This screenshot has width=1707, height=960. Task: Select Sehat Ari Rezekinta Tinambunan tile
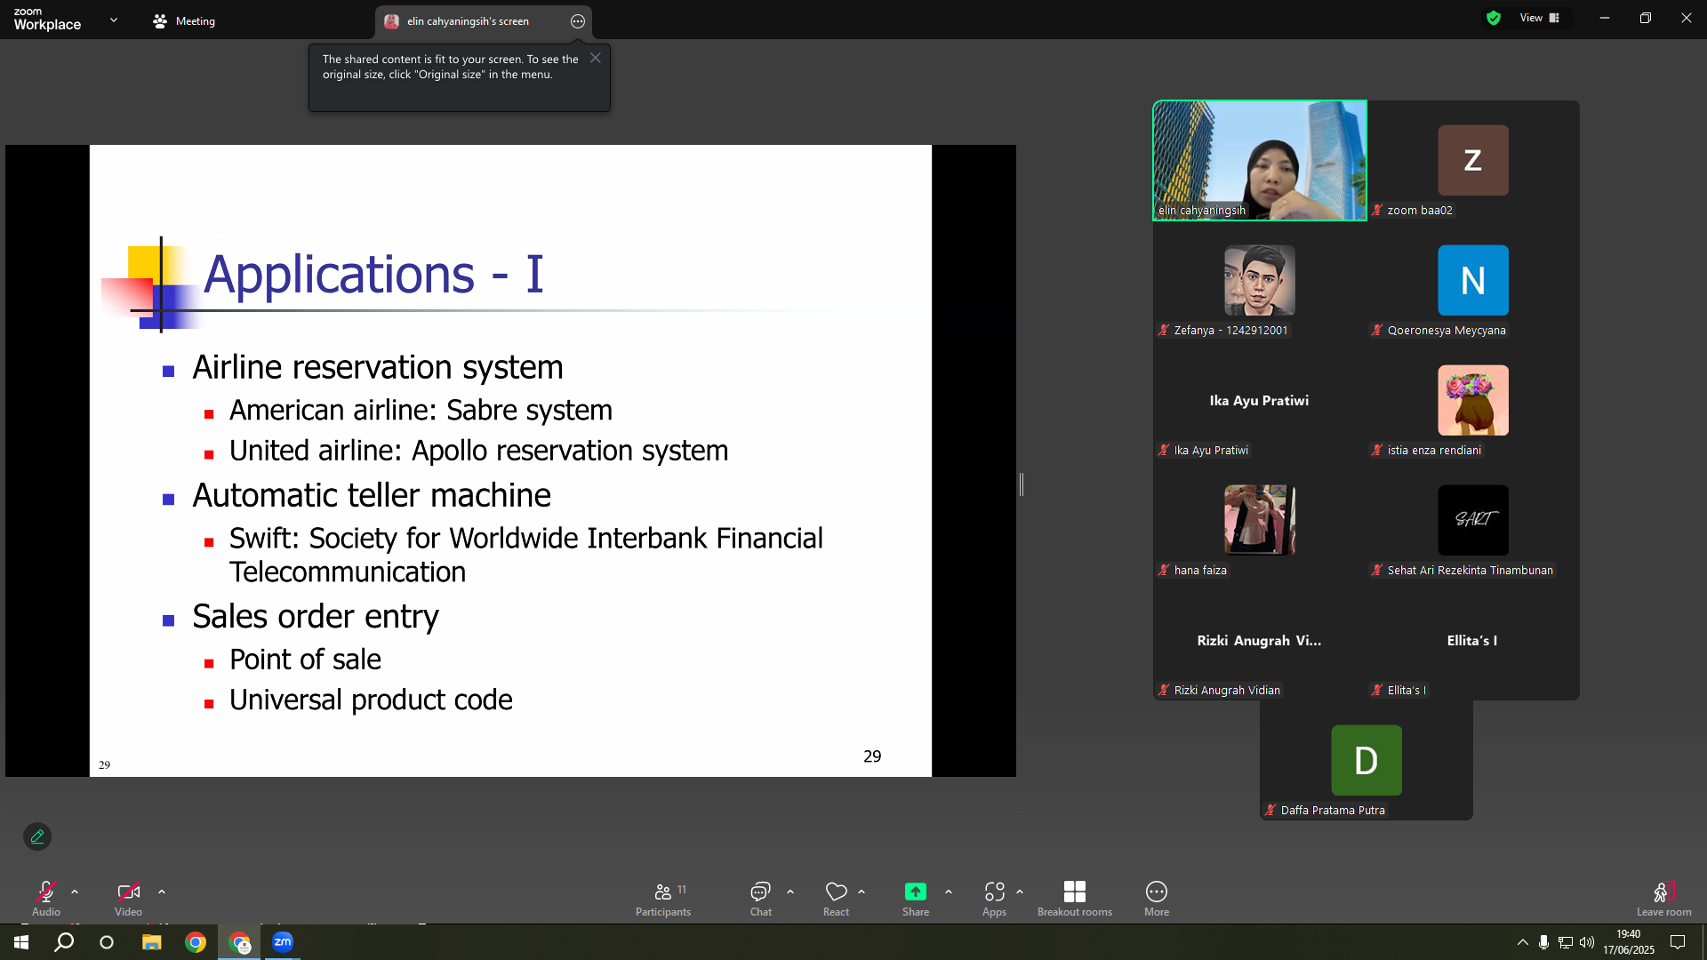point(1473,520)
